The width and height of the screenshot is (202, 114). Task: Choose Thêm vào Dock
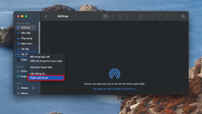46,78
